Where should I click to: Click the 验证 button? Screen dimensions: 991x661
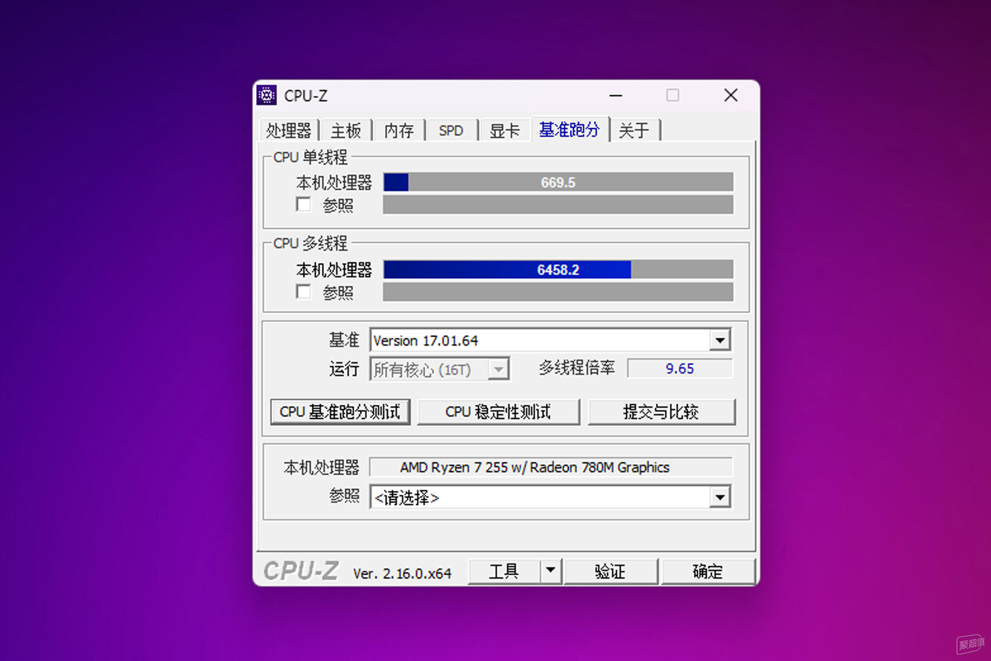pos(611,572)
